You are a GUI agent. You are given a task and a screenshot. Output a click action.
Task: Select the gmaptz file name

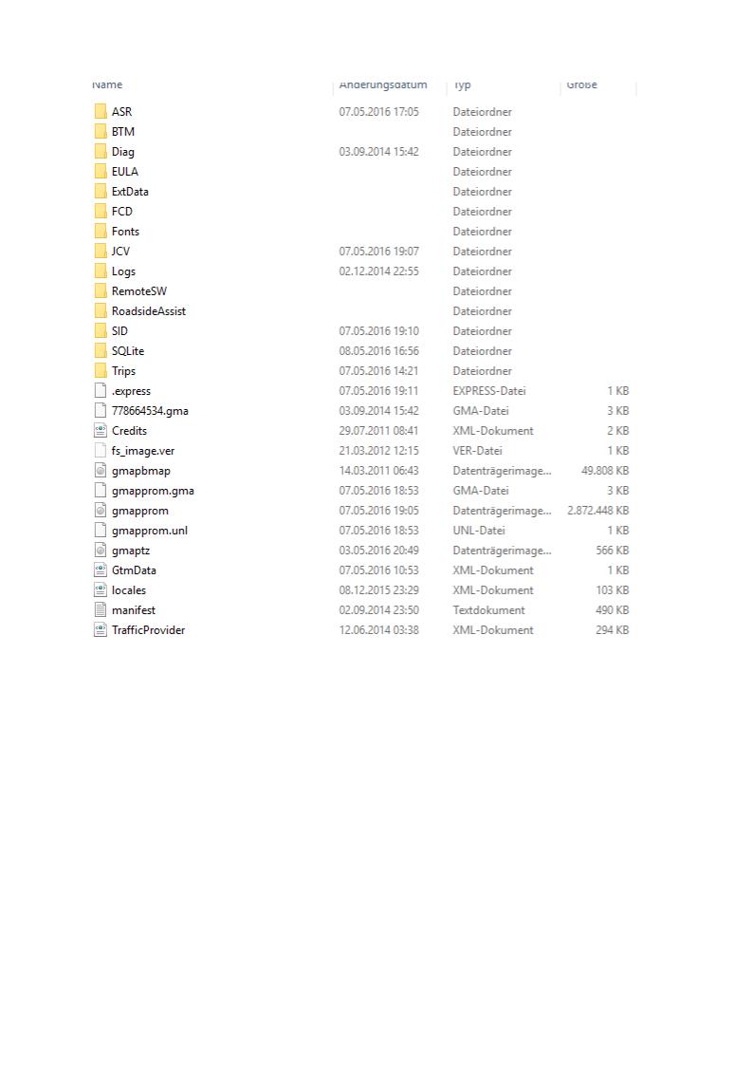pos(131,551)
